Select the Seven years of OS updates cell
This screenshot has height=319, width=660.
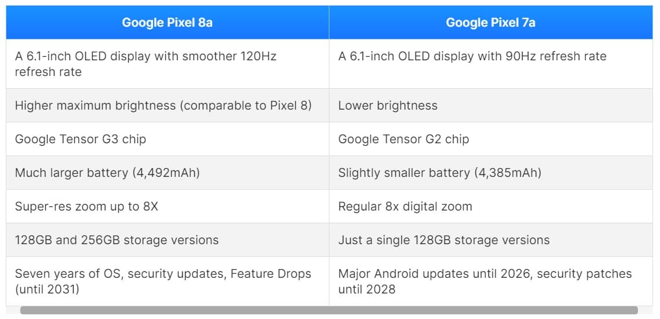click(163, 281)
